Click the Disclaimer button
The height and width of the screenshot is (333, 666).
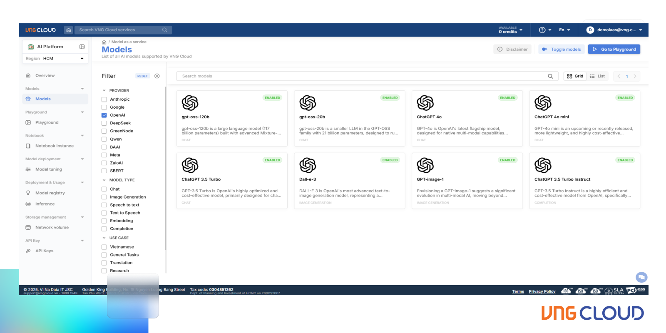[x=513, y=50]
